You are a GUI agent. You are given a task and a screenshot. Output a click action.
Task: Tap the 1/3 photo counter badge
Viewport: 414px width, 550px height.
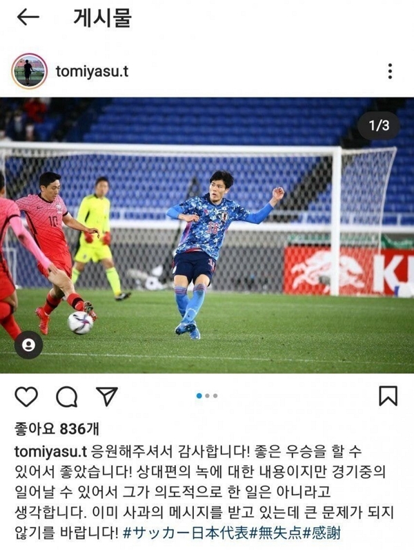(379, 126)
